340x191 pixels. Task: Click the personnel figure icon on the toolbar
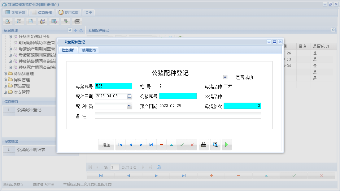point(42,21)
